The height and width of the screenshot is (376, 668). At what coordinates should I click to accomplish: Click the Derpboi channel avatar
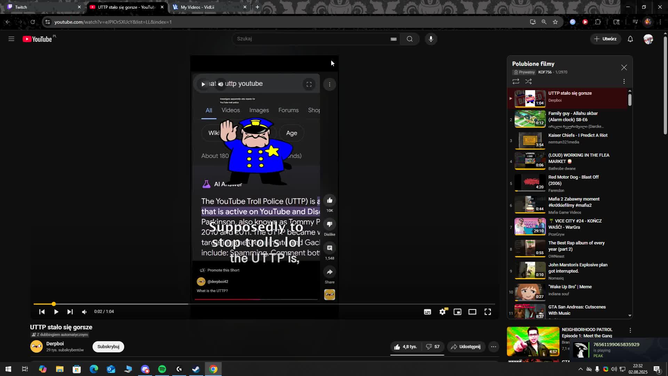coord(37,346)
